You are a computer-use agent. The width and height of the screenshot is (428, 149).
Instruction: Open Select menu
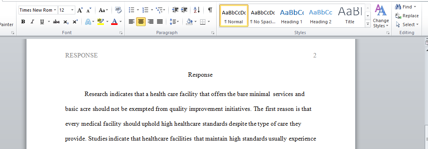click(407, 24)
